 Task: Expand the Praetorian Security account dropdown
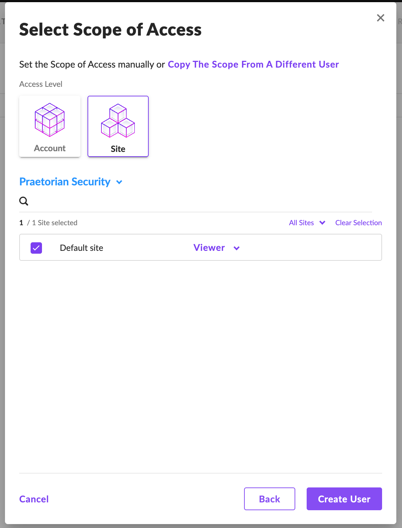[71, 182]
